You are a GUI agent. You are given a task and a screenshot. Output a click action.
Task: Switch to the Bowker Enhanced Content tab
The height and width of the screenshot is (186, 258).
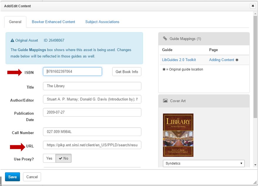53,22
